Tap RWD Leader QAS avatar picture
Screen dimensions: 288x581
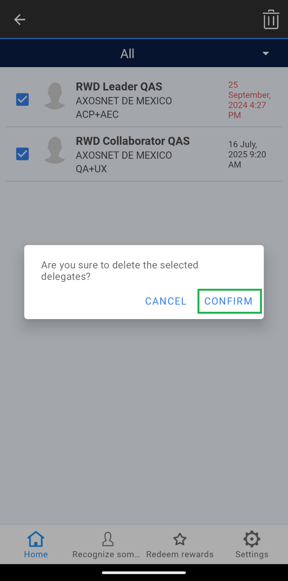(55, 96)
